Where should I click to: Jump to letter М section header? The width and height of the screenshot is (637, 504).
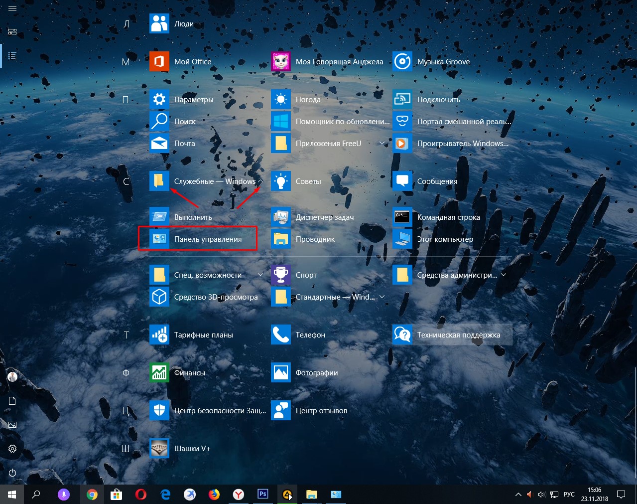[126, 62]
